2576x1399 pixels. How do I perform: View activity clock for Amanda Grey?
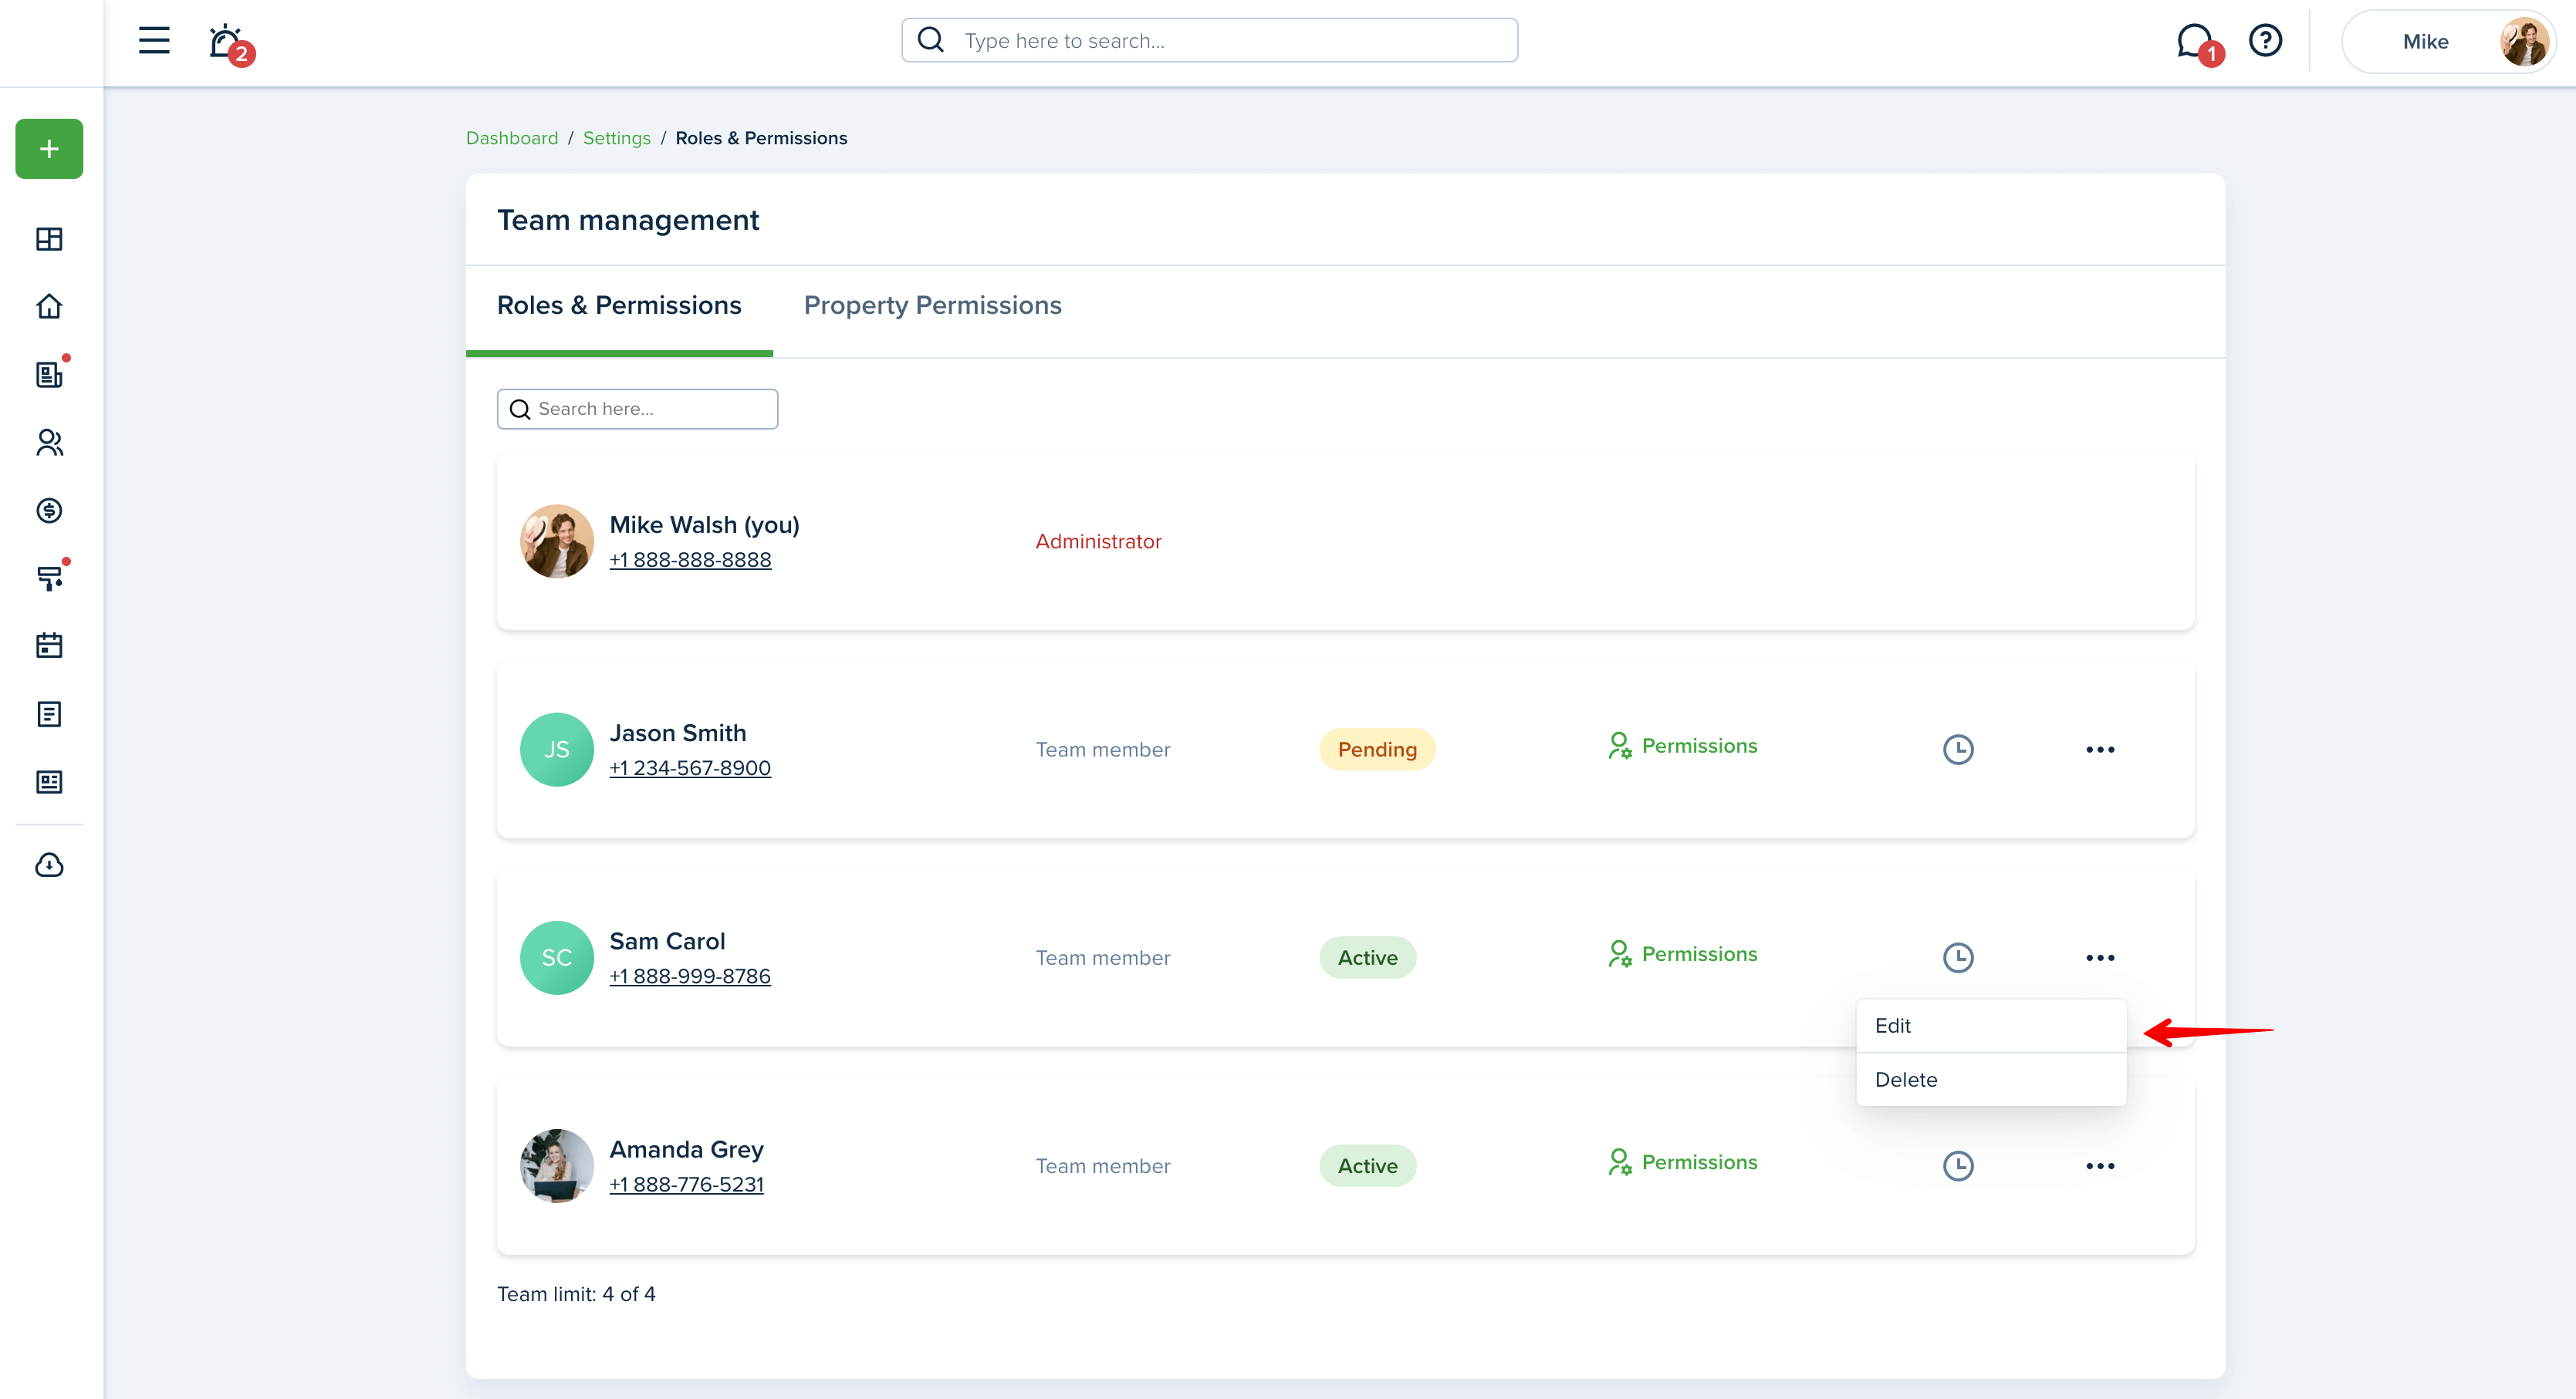point(1958,1166)
